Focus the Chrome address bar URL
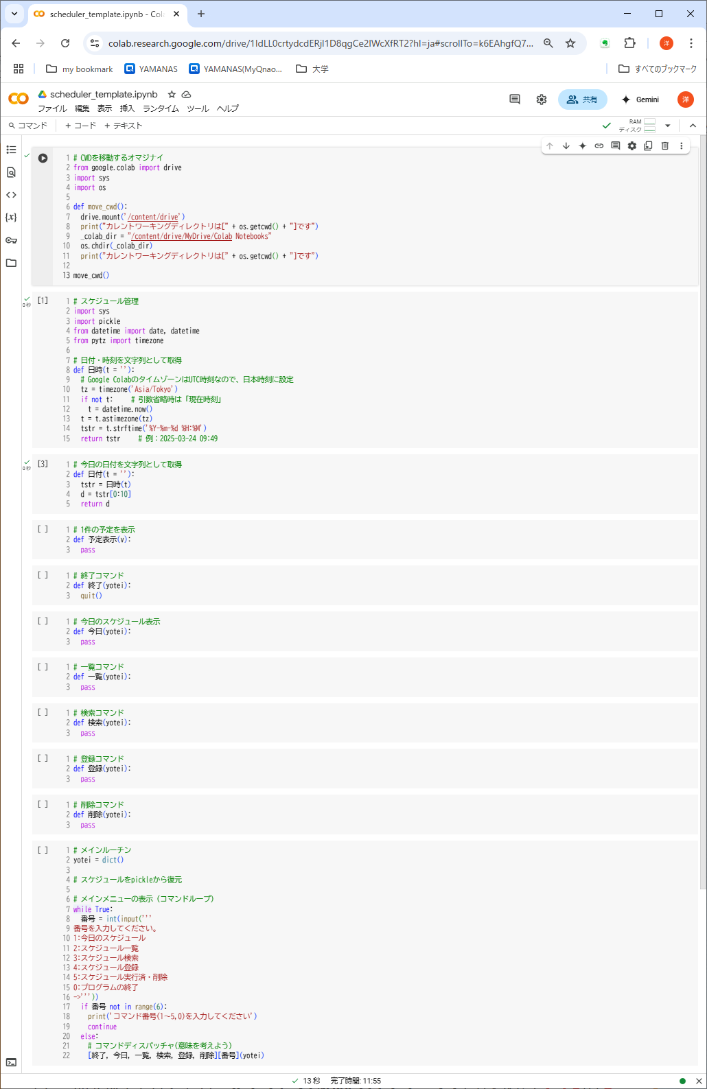Image resolution: width=707 pixels, height=1089 pixels. click(x=321, y=43)
